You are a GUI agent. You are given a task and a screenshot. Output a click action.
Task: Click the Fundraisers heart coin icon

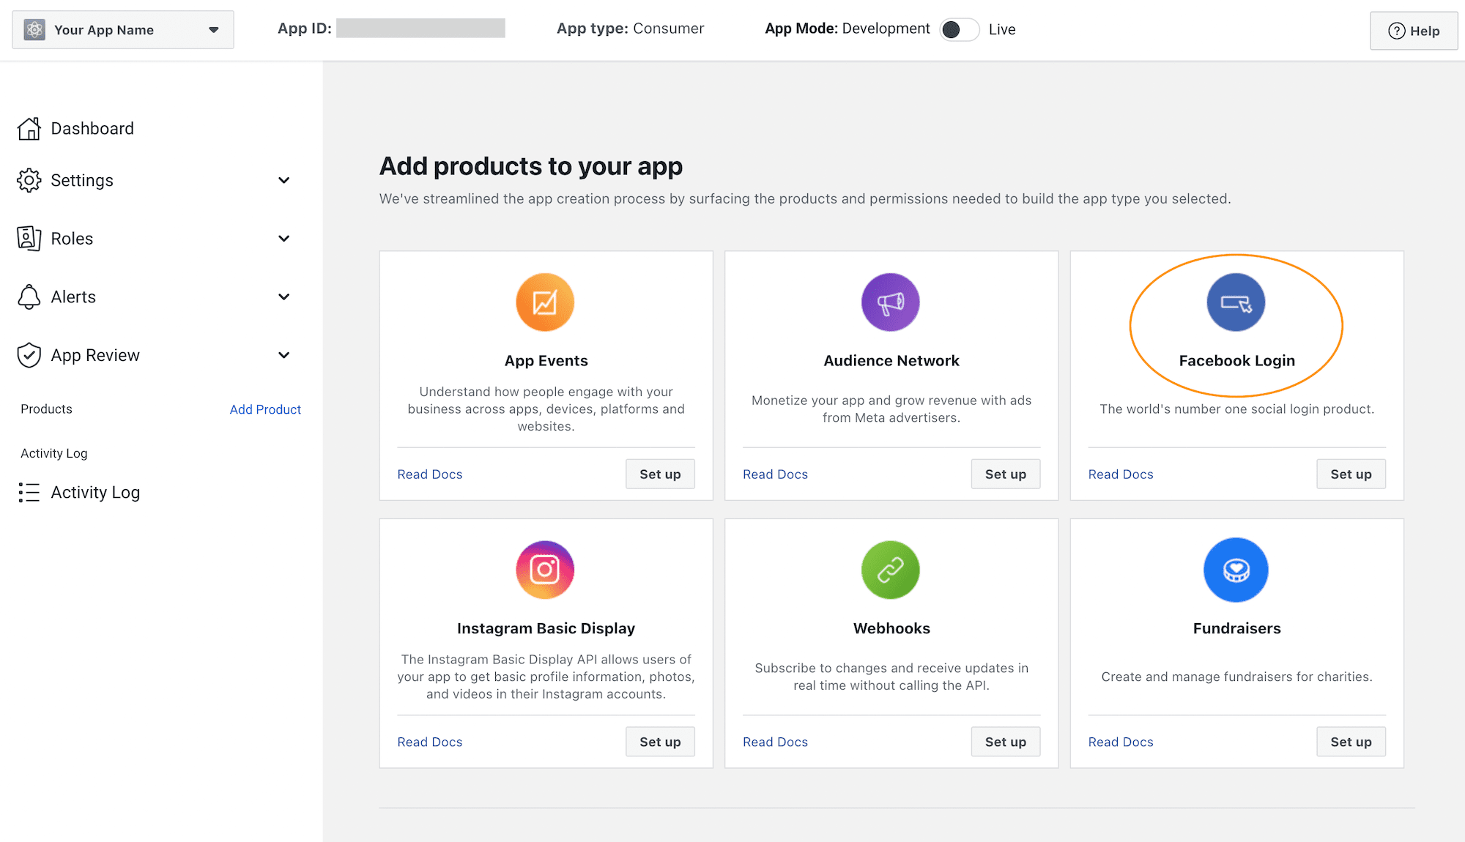[1236, 570]
